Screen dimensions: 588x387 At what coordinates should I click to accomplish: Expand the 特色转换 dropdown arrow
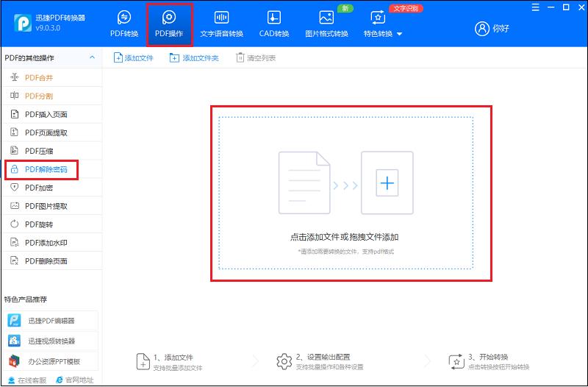pyautogui.click(x=399, y=34)
